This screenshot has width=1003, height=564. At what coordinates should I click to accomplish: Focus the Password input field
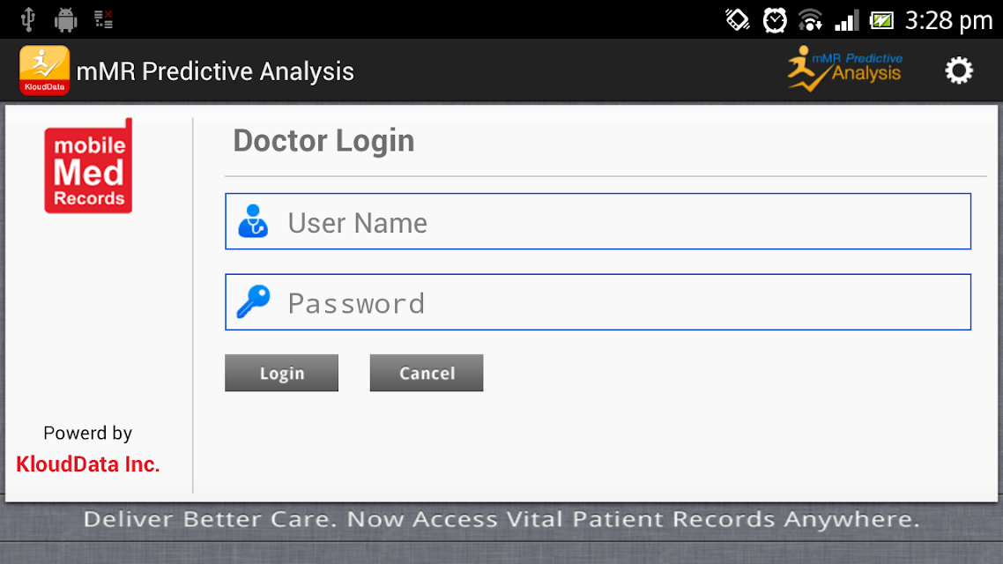[x=598, y=301]
